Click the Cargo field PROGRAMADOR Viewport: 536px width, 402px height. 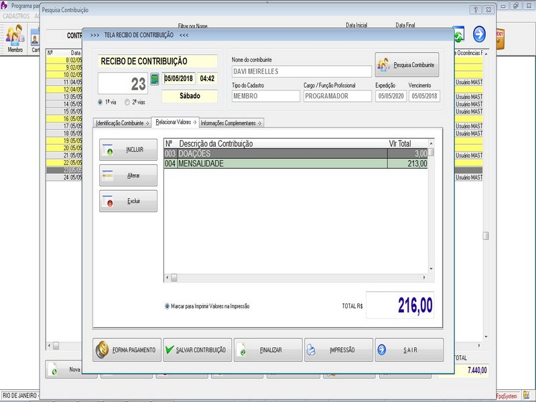[x=338, y=96]
